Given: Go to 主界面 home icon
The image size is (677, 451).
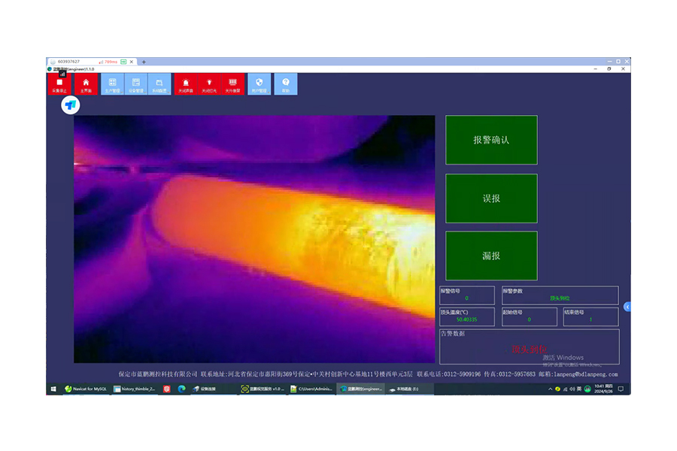Looking at the screenshot, I should 86,84.
